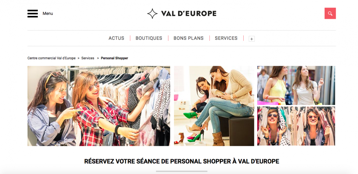Click the Menu text label
The image size is (358, 174).
[48, 14]
